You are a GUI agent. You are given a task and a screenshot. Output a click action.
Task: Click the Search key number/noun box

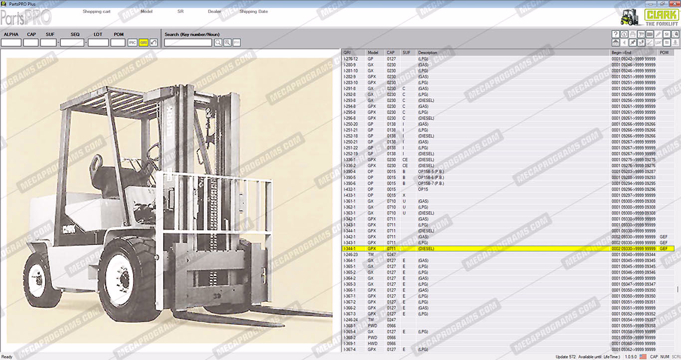188,43
